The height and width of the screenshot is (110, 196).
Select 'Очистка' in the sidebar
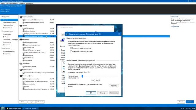tap(9, 20)
